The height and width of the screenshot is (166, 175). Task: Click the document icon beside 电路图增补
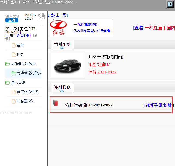(x=14, y=101)
